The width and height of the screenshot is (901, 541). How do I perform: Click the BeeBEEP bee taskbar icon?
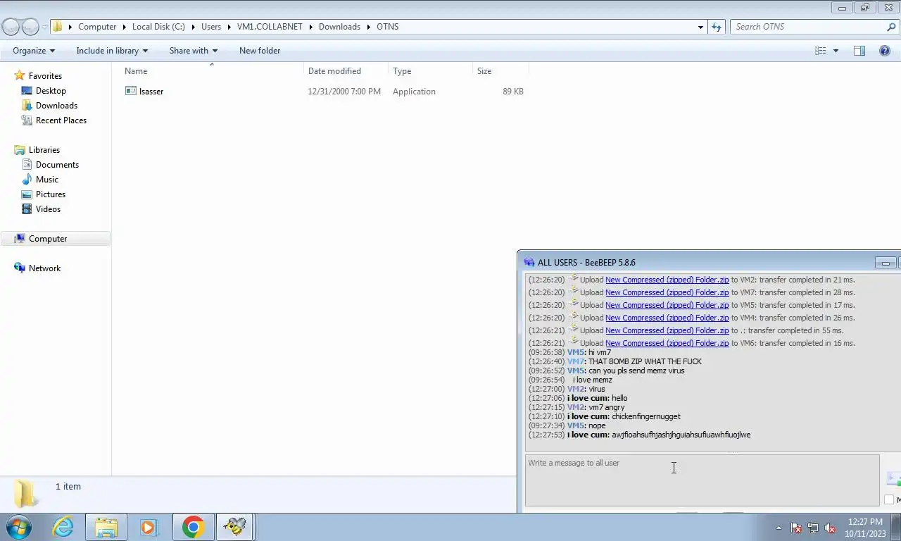tap(234, 527)
